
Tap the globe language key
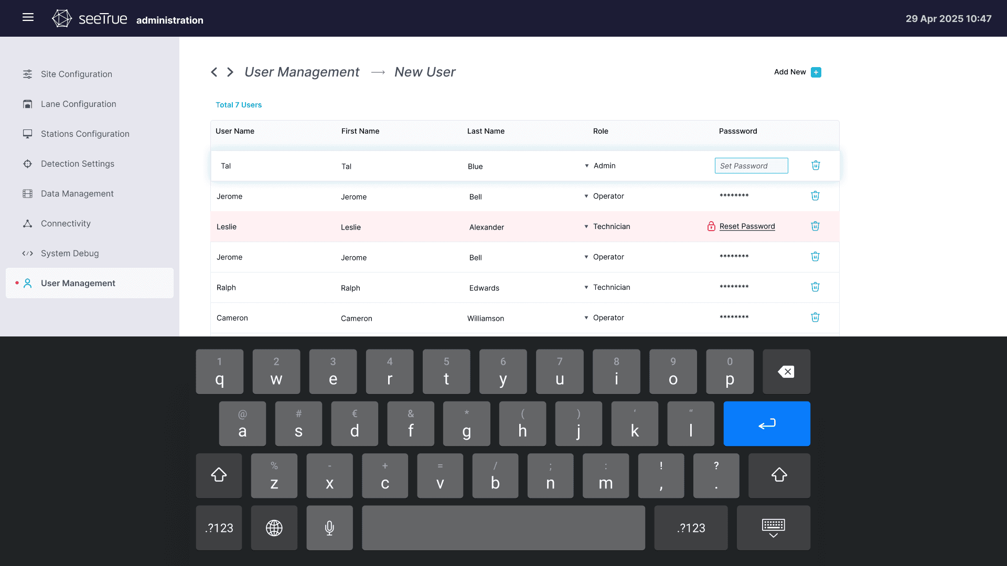(x=274, y=528)
